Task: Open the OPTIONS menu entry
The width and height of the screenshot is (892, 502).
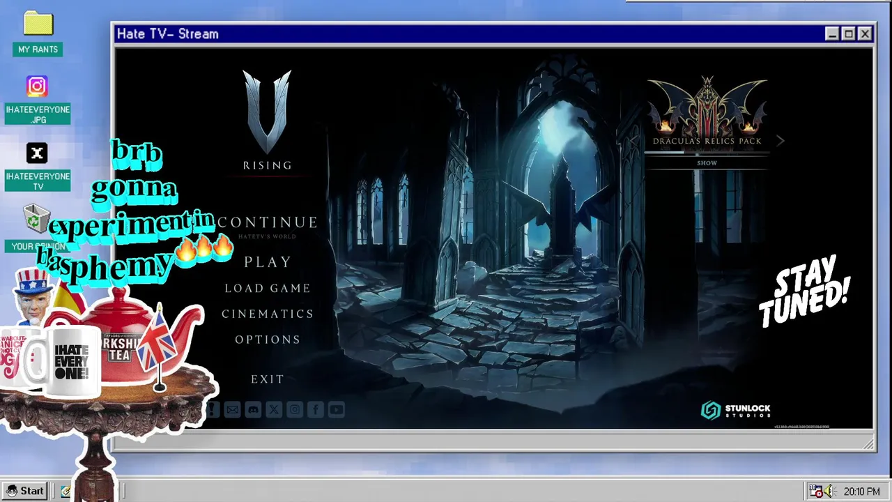Action: coord(268,340)
